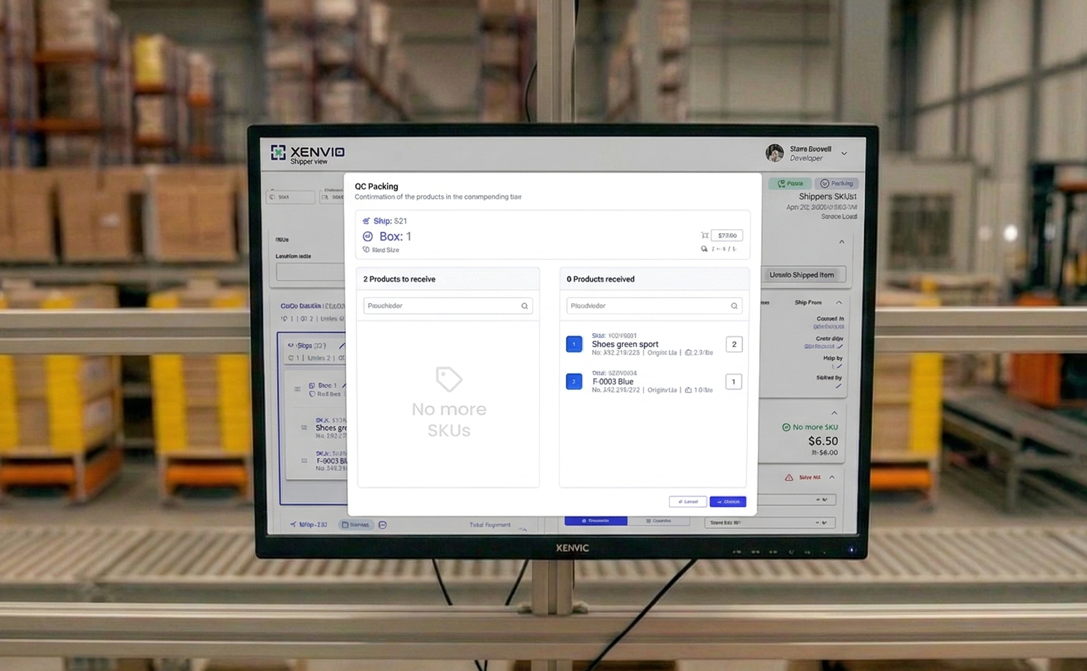1087x671 pixels.
Task: Click the Xenvio logo icon
Action: click(x=278, y=152)
